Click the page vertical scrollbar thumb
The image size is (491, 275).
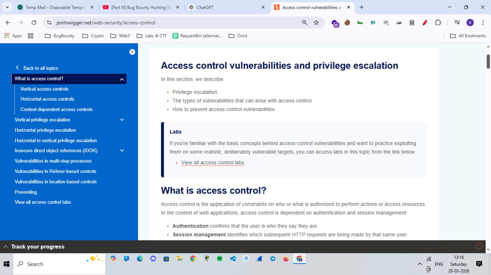point(488,62)
